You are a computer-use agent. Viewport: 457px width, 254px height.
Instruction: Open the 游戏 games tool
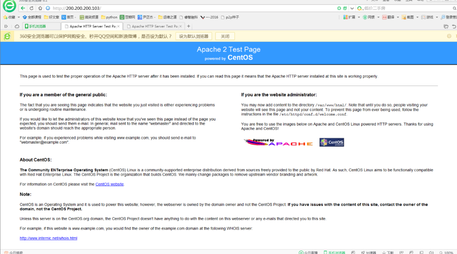pos(427,17)
